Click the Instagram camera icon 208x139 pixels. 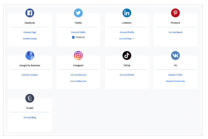pyautogui.click(x=78, y=55)
